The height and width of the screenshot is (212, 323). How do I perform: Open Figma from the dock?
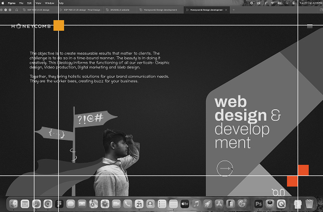pos(59,204)
